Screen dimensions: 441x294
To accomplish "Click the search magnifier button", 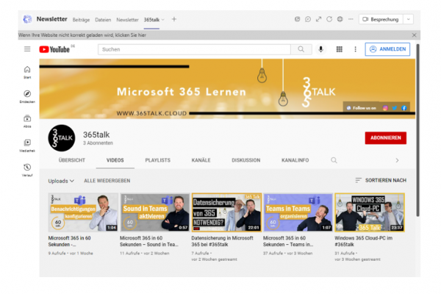I will pyautogui.click(x=301, y=49).
